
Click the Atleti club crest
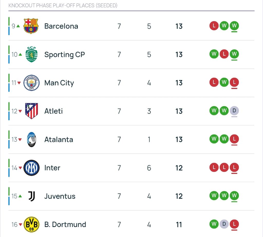pos(31,111)
